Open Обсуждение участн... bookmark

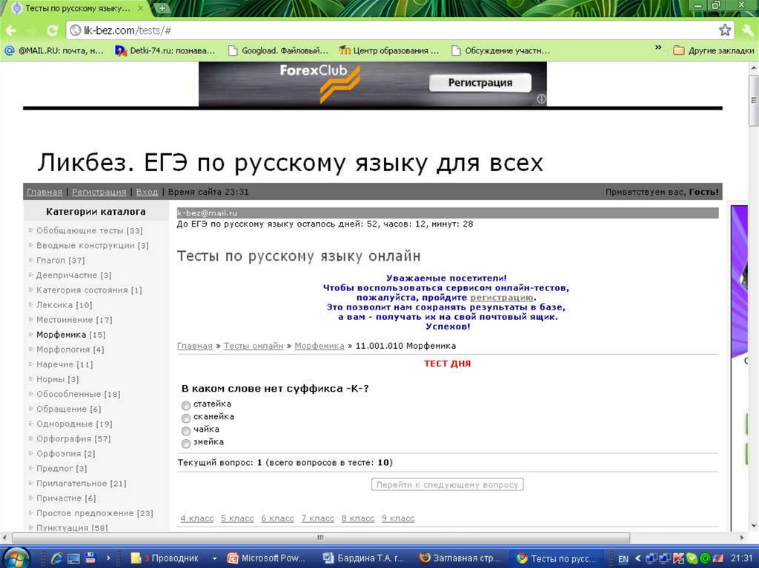point(500,50)
